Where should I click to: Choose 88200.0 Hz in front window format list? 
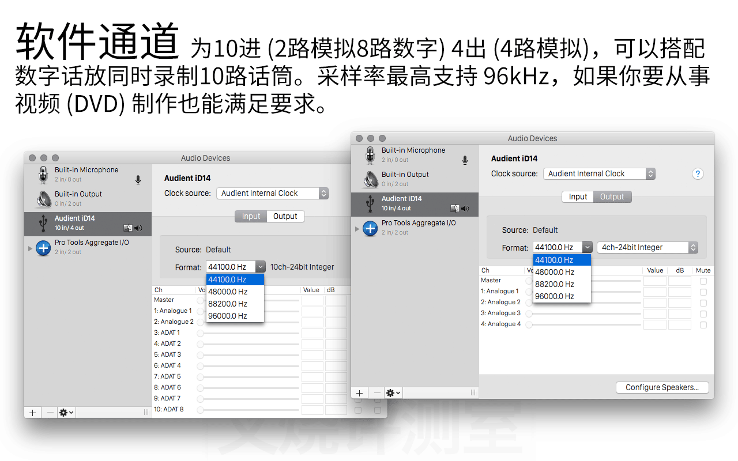562,284
